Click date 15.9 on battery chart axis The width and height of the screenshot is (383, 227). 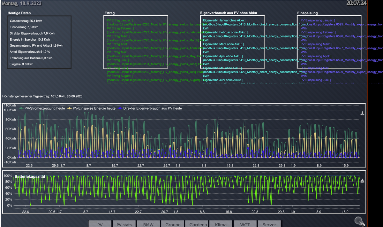(345, 212)
